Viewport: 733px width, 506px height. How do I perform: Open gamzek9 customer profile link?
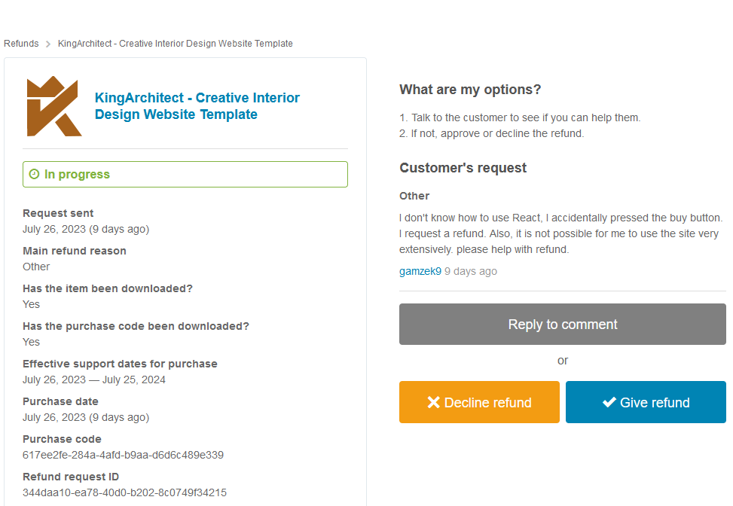(x=420, y=272)
